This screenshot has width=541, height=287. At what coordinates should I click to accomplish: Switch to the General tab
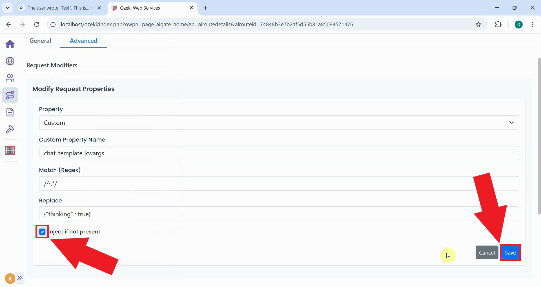pyautogui.click(x=40, y=41)
